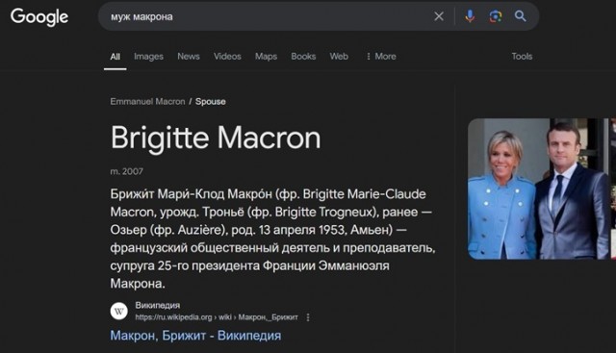Click the Russian description paragraph text

point(272,239)
